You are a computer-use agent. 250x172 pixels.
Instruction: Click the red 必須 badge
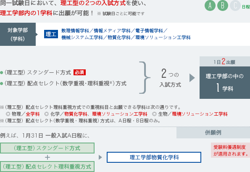coord(79,72)
